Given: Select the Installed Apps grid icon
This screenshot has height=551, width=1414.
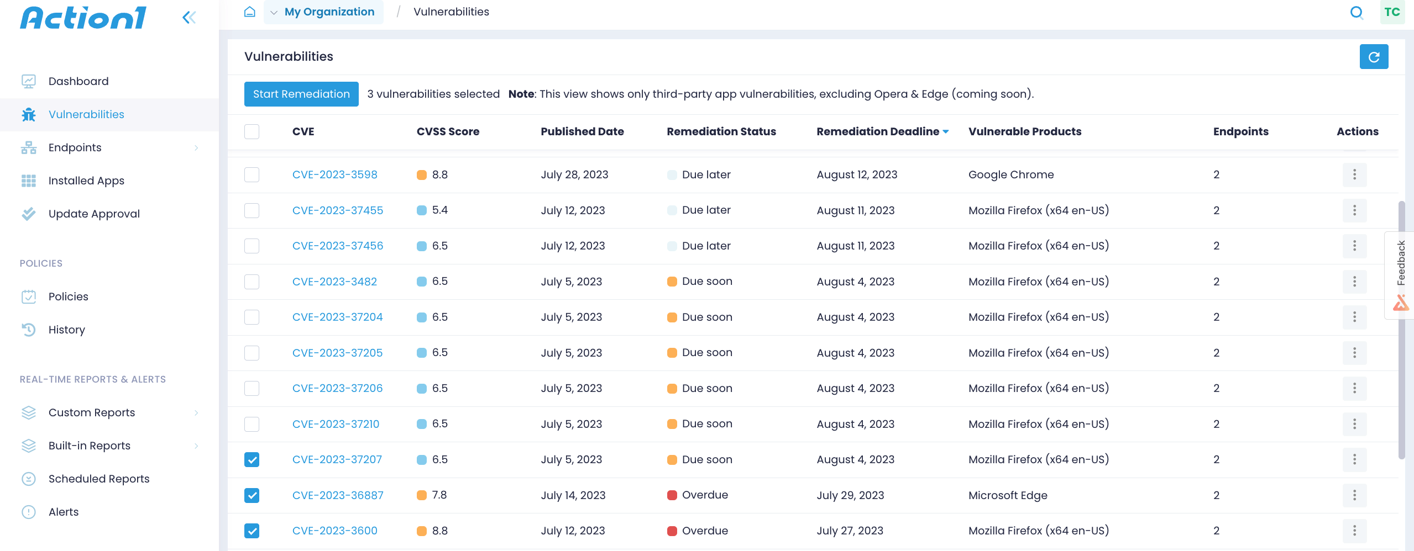Looking at the screenshot, I should [x=29, y=181].
